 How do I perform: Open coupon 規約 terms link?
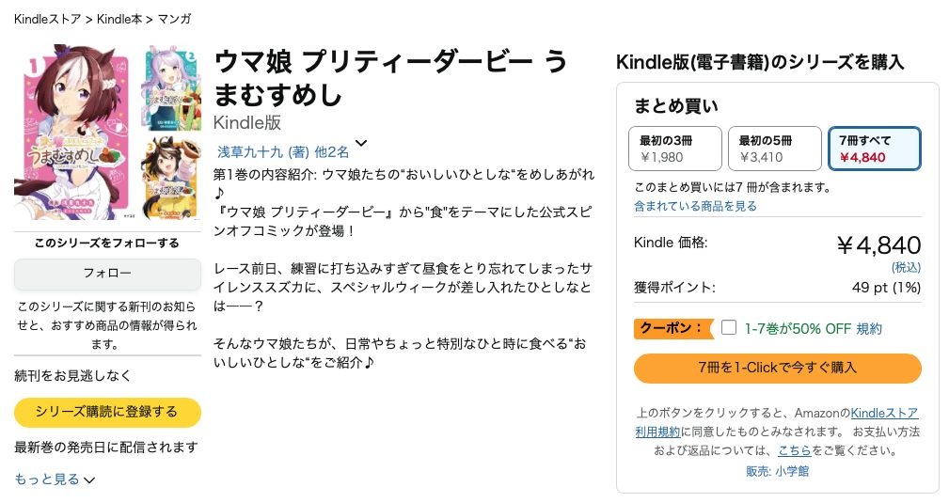point(869,328)
